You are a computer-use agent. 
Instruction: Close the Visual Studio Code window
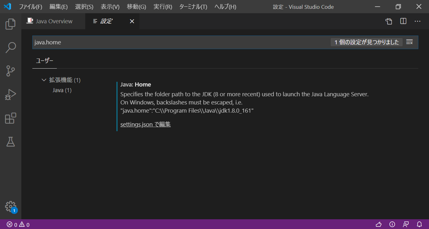[419, 7]
